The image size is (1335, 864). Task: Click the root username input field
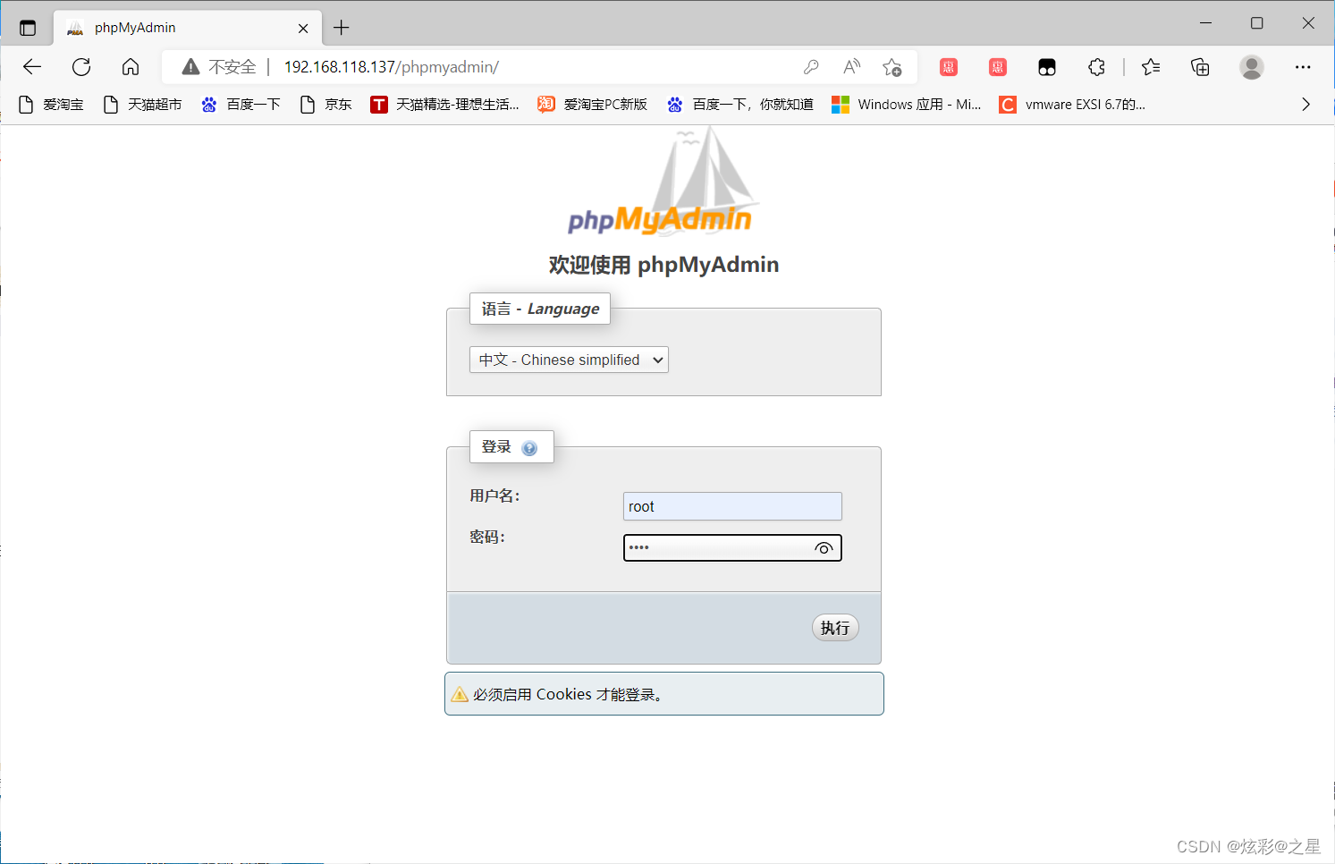(731, 506)
